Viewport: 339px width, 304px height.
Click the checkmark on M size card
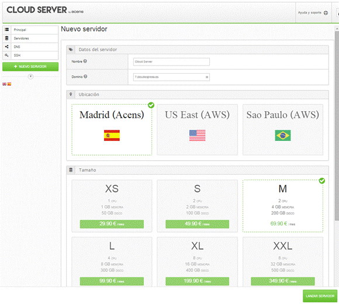point(322,181)
